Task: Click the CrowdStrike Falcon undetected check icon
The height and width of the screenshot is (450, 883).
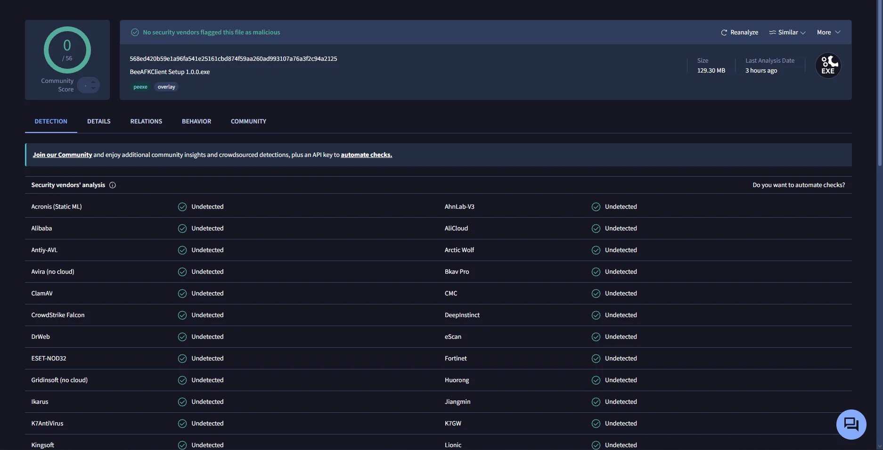Action: click(x=182, y=315)
